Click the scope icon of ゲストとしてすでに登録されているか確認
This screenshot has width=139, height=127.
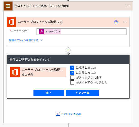(8, 6)
